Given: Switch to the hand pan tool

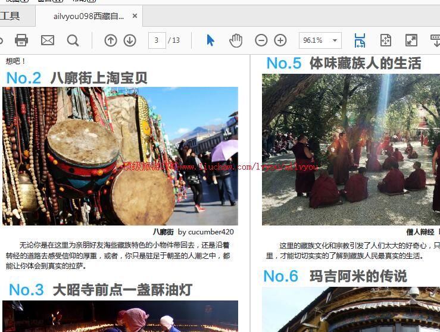Looking at the screenshot, I should point(236,40).
